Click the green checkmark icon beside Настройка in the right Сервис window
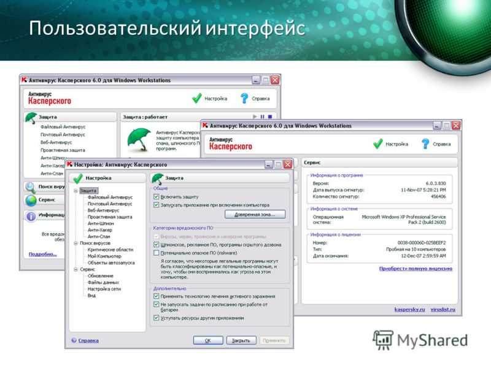 coord(377,144)
